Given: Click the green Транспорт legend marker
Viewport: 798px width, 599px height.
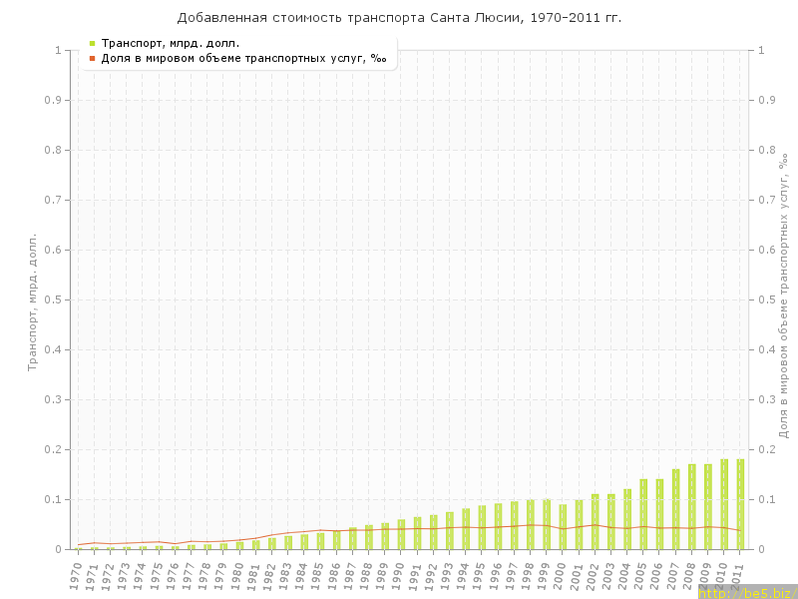Looking at the screenshot, I should pos(92,43).
